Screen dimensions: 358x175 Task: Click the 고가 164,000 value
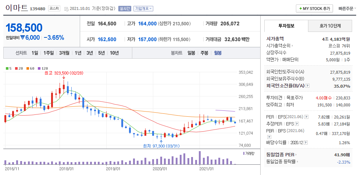[x=147, y=23]
